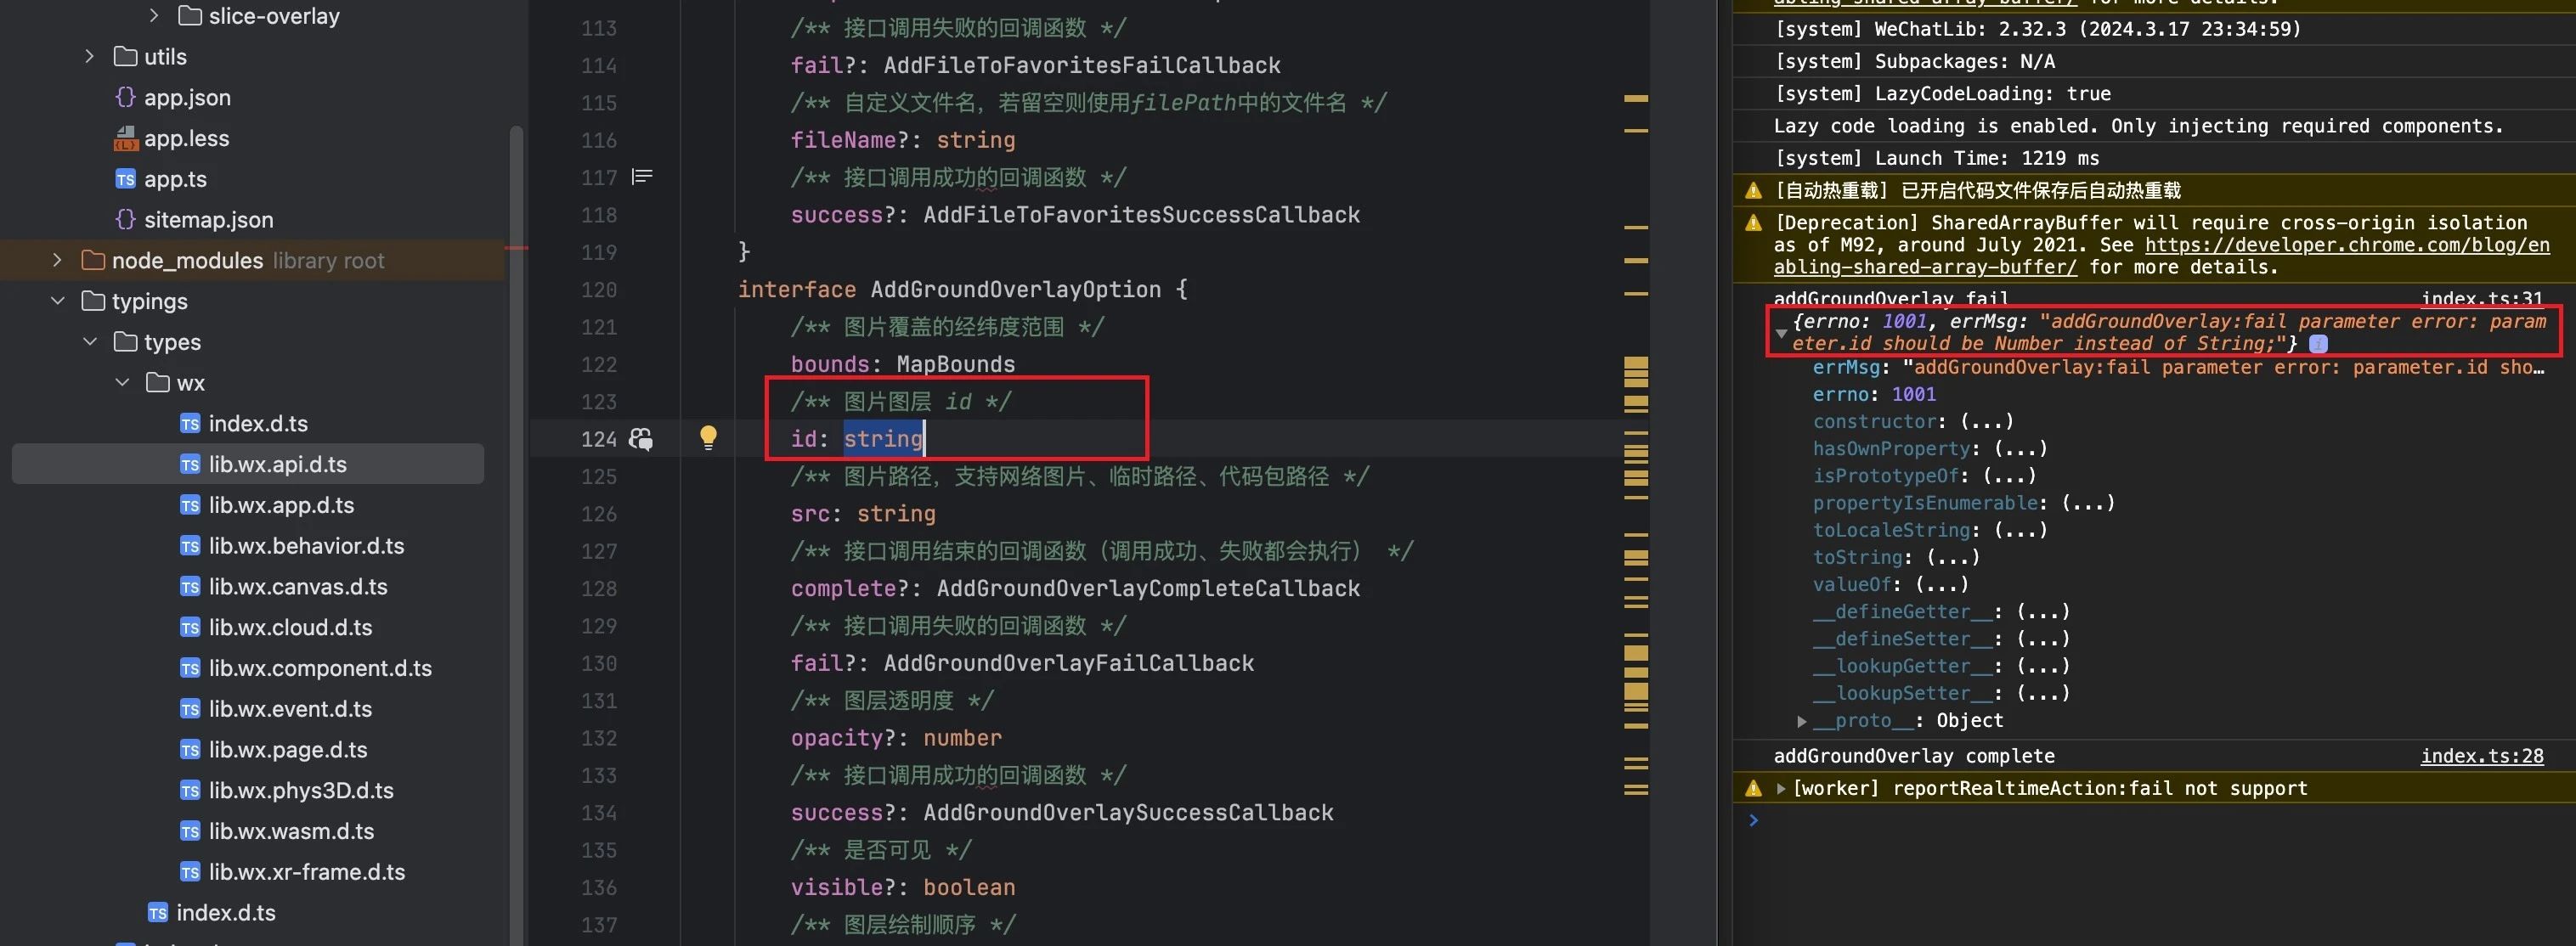This screenshot has width=2576, height=946.
Task: Click the sitemap.json braces file icon
Action: [x=125, y=220]
